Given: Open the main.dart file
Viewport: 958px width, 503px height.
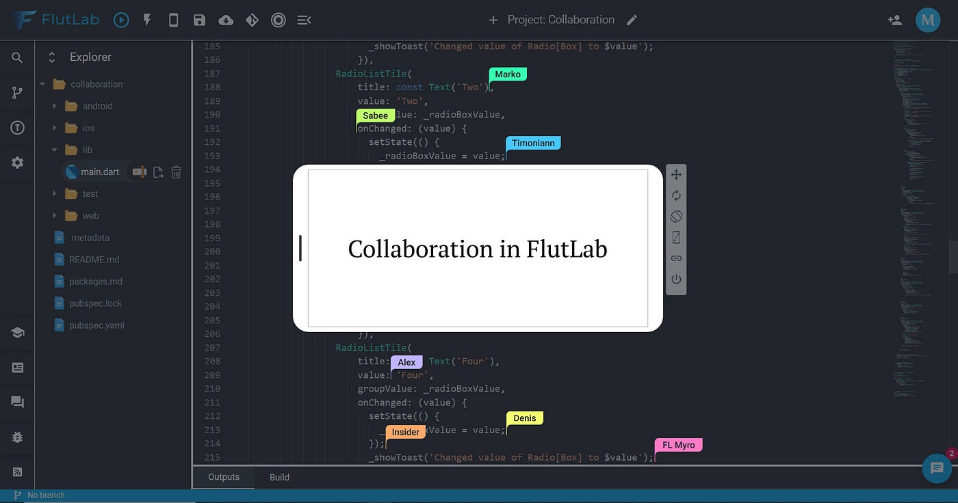Looking at the screenshot, I should [x=100, y=172].
